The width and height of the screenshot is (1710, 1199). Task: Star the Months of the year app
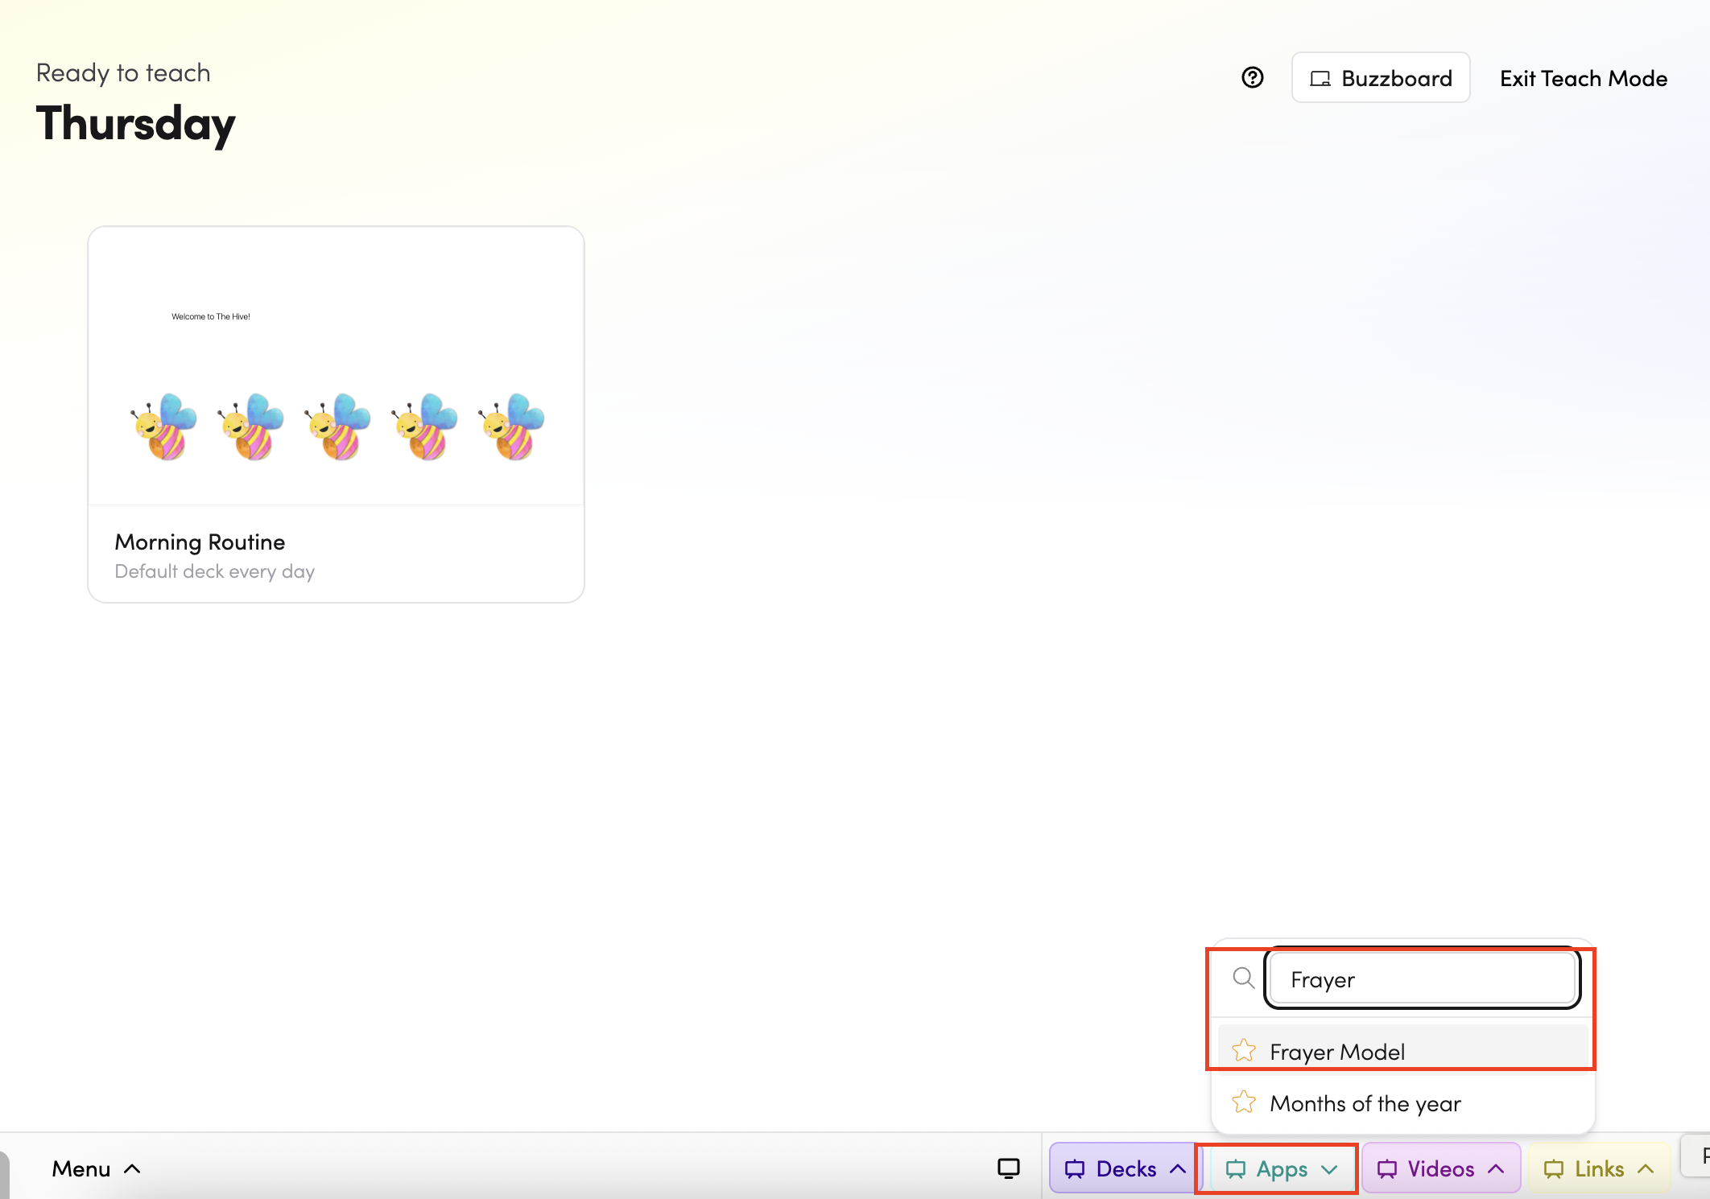click(1244, 1102)
